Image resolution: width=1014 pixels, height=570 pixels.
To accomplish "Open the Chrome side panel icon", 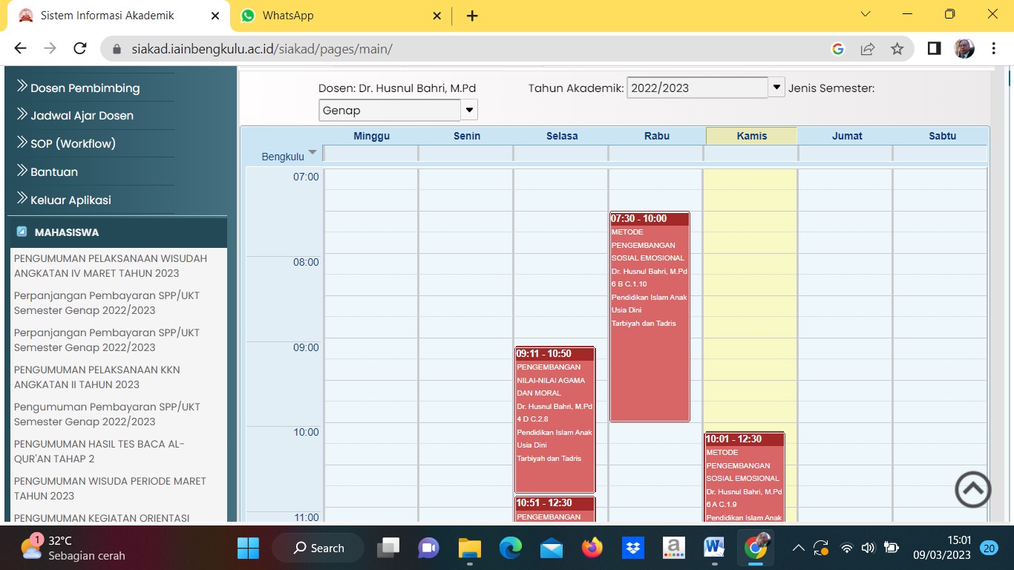I will click(x=934, y=48).
